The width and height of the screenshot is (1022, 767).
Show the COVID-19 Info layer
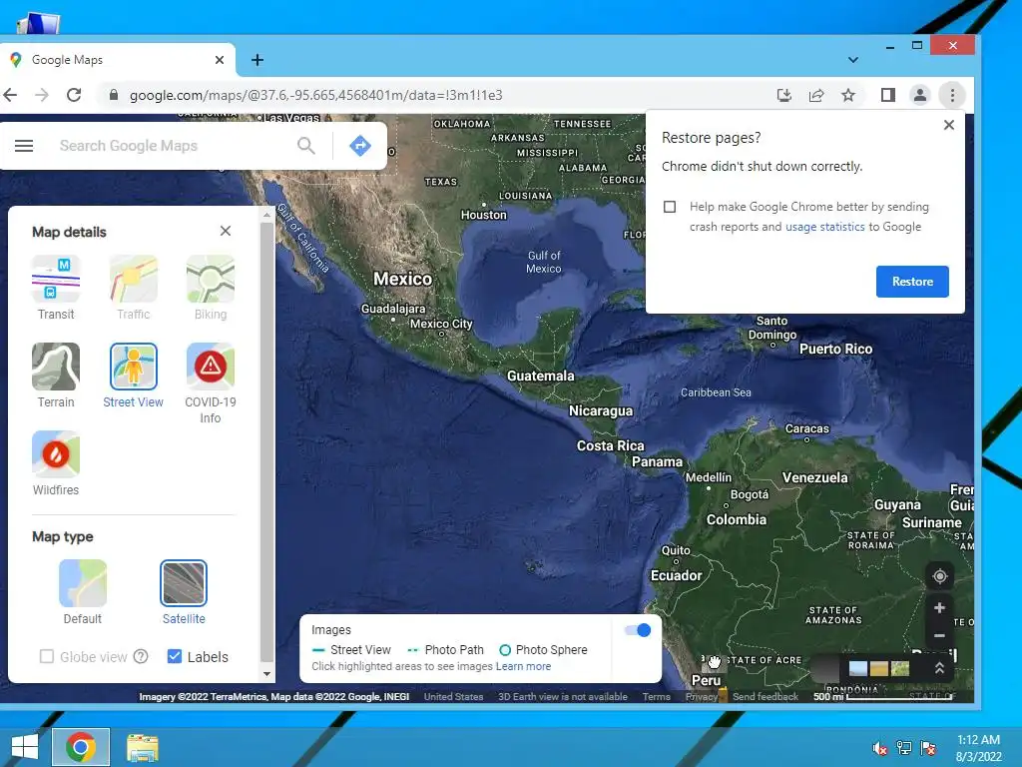coord(211,366)
